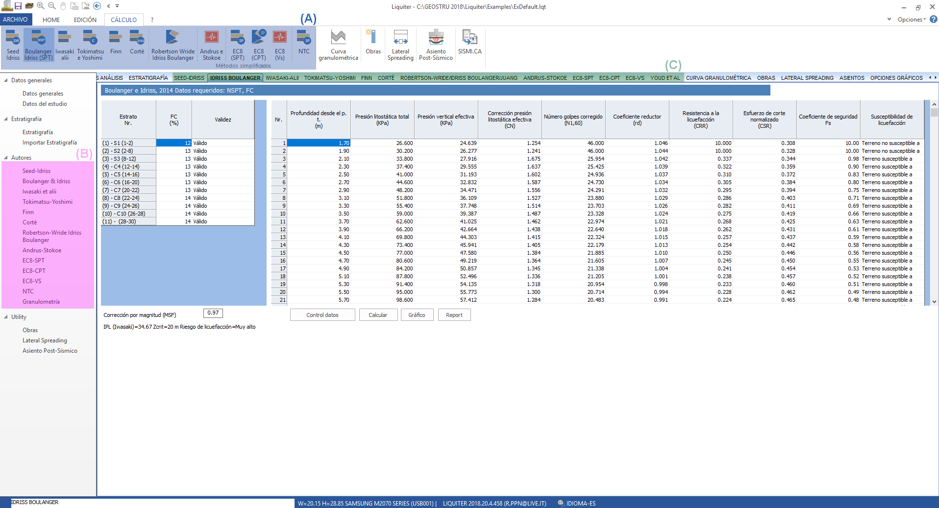Viewport: 939px width, 508px height.
Task: Run the Finn calculation method
Action: click(x=116, y=42)
